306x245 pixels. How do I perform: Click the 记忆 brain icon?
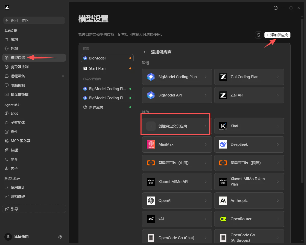(x=7, y=113)
